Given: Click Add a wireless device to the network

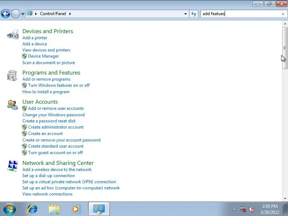Looking at the screenshot, I should pos(57,170).
